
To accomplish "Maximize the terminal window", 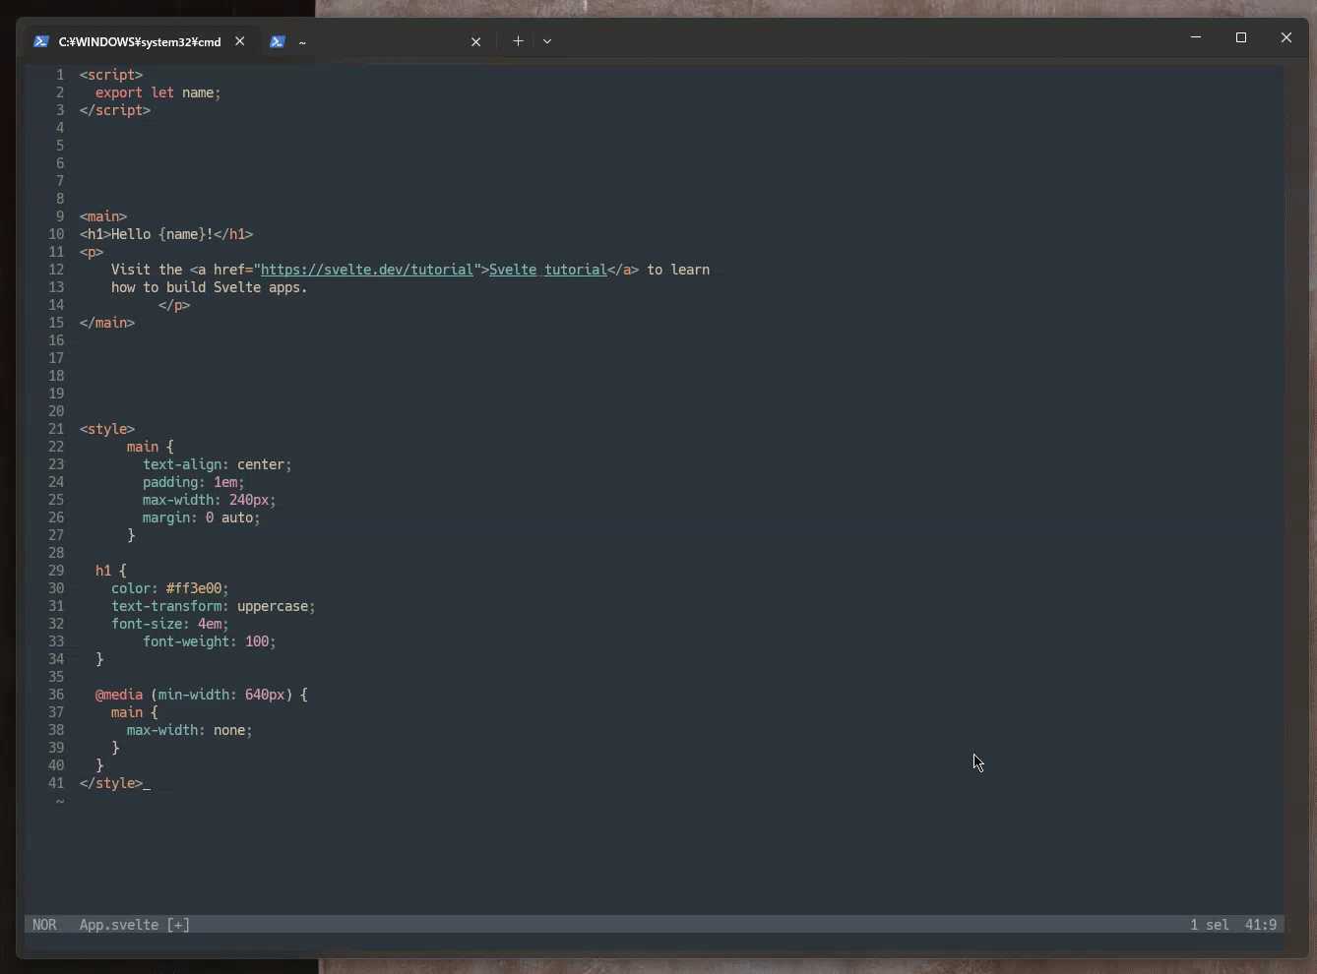I will click(1240, 37).
